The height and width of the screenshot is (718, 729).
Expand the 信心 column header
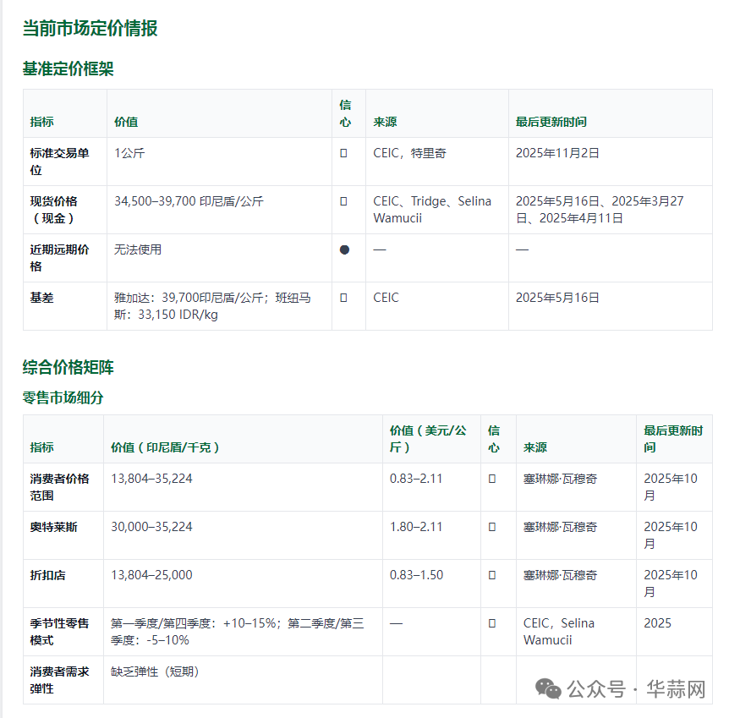click(x=346, y=112)
